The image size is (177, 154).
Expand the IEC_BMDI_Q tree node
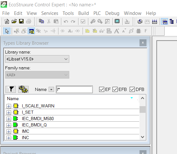tap(9, 125)
